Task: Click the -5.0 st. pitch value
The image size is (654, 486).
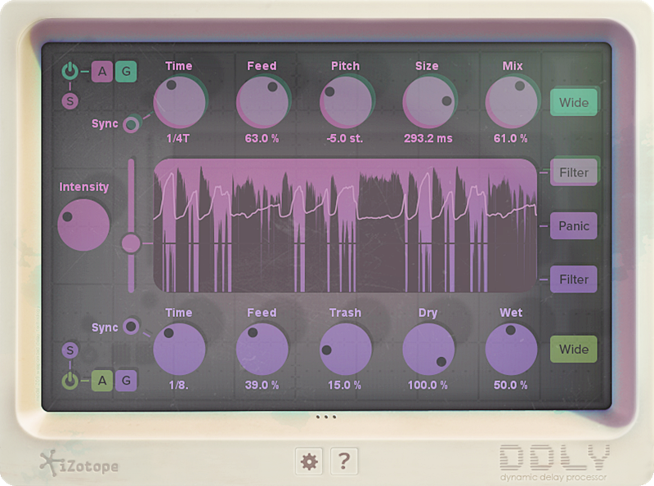Action: [x=345, y=138]
